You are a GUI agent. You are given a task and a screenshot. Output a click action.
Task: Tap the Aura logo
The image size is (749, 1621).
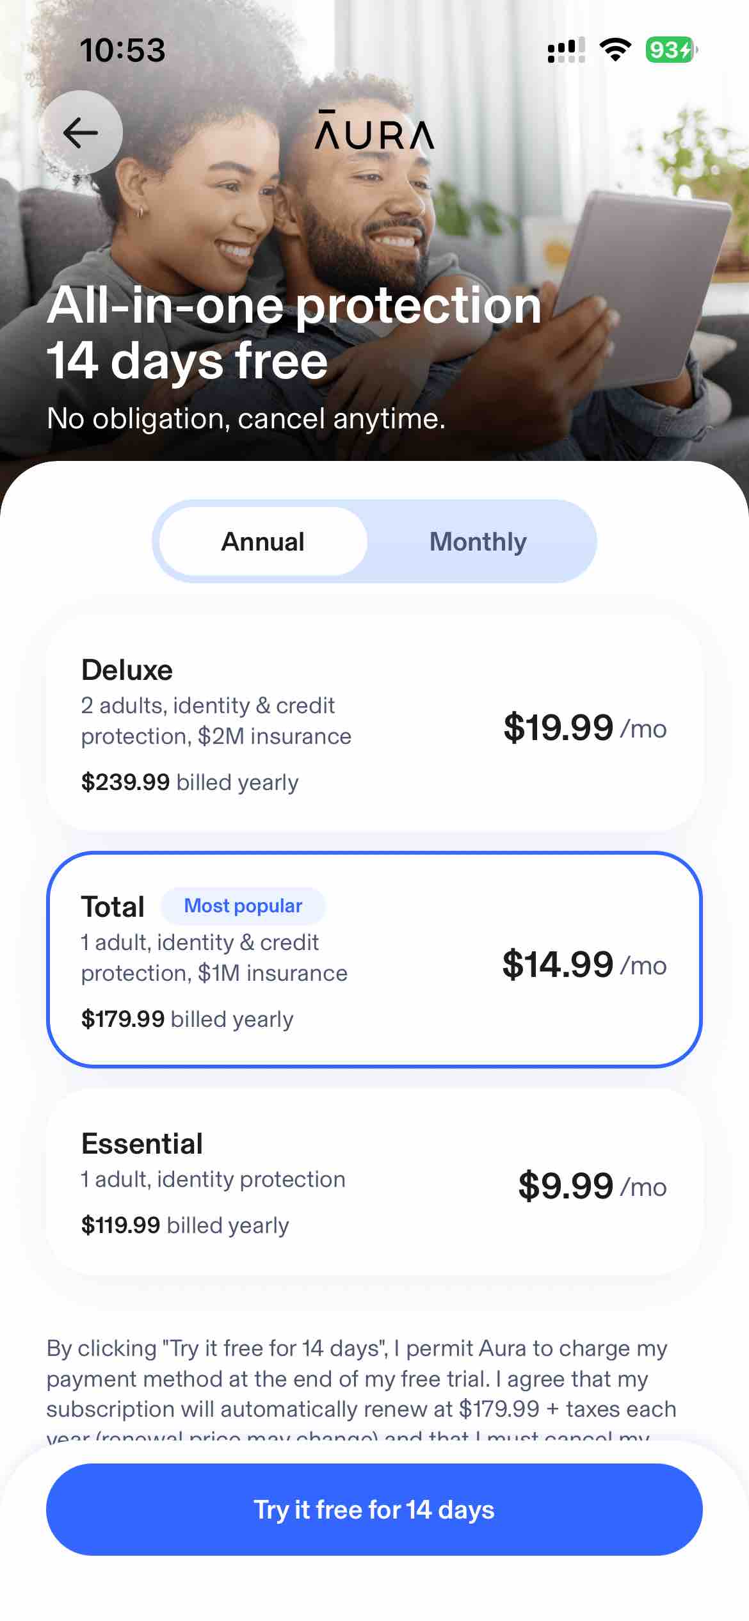(x=374, y=131)
